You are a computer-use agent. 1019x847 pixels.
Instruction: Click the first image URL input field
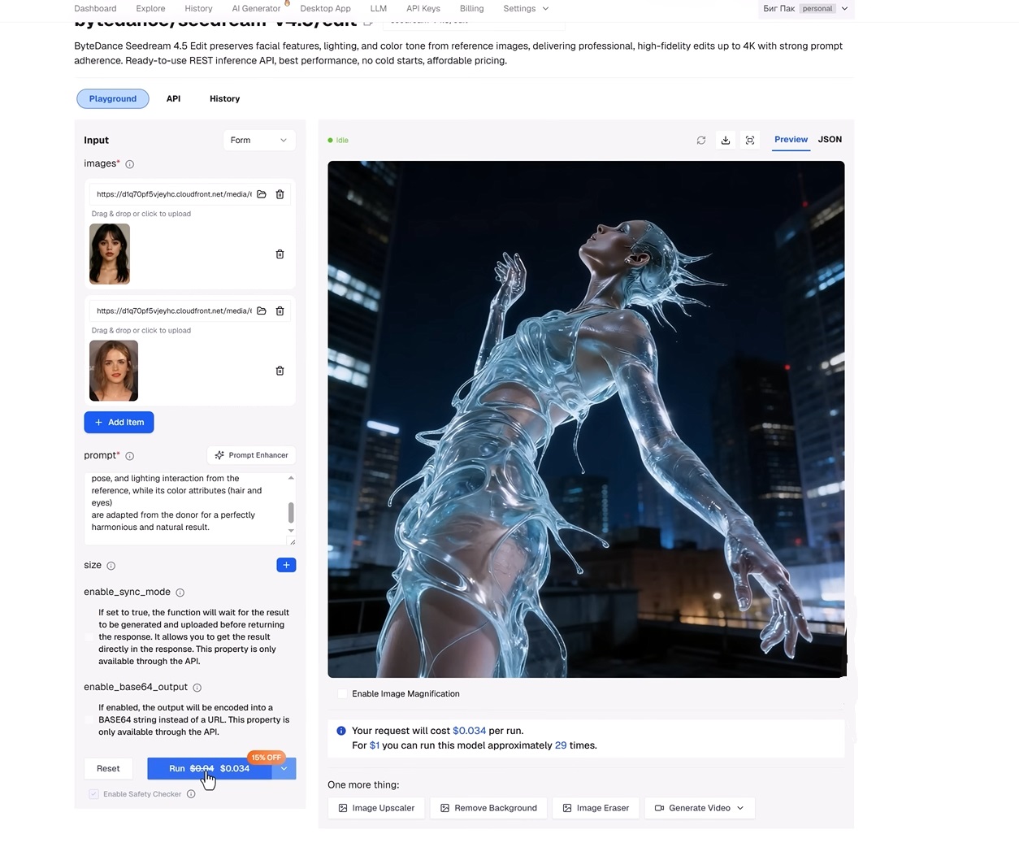click(174, 194)
